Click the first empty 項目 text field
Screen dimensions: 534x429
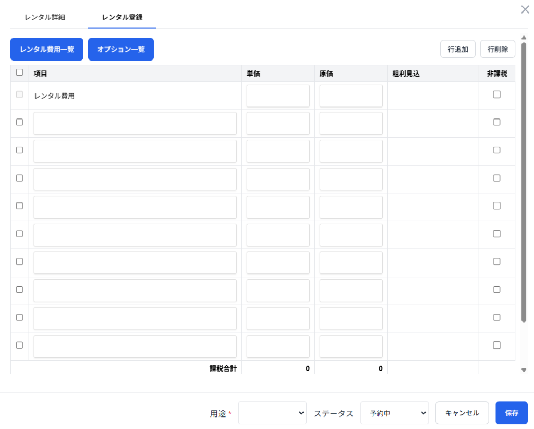pos(135,123)
